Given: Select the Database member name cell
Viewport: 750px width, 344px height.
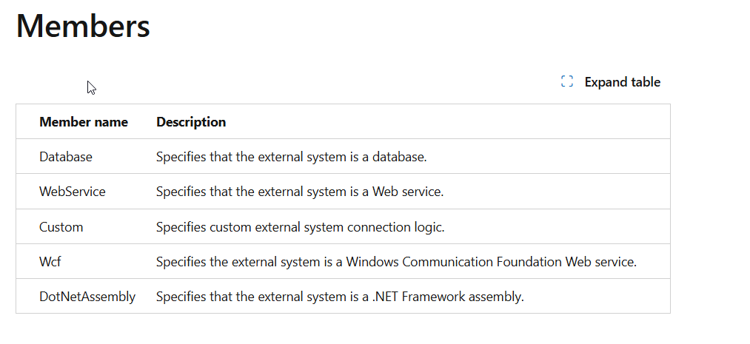Looking at the screenshot, I should [x=66, y=157].
